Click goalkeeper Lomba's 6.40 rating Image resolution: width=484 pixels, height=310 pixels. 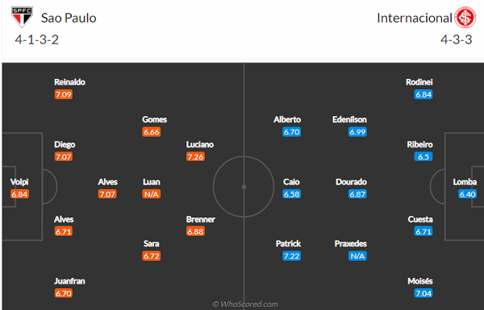(467, 194)
